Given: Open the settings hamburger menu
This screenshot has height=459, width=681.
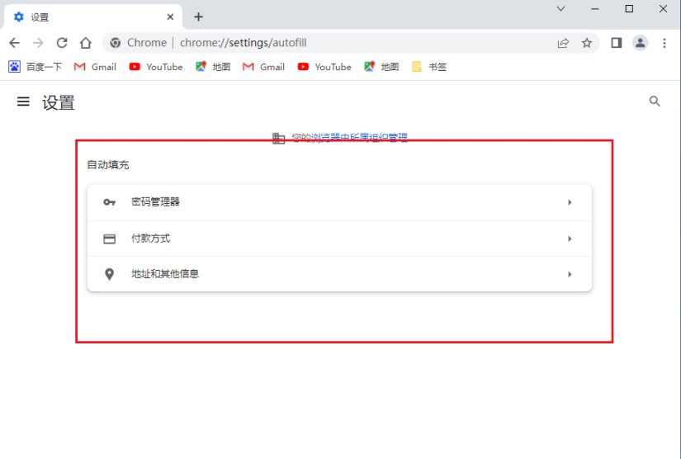Looking at the screenshot, I should point(23,102).
